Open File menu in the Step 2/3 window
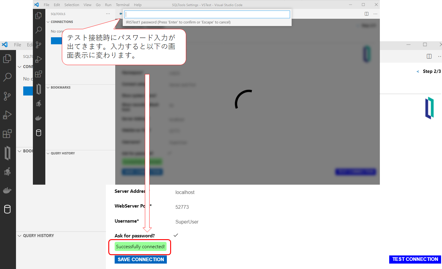 [x=17, y=45]
